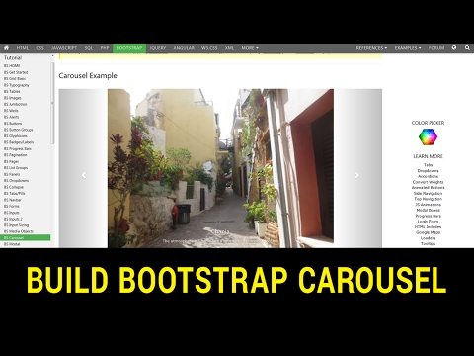Open BS Wells in sidebar
Screen dimensions: 474x356
point(11,111)
